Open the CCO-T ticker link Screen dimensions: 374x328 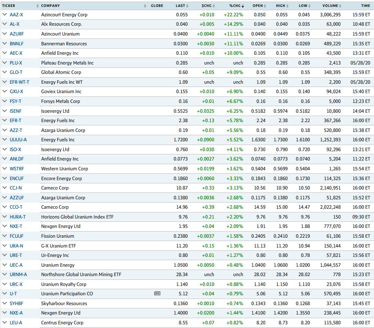tap(16, 207)
